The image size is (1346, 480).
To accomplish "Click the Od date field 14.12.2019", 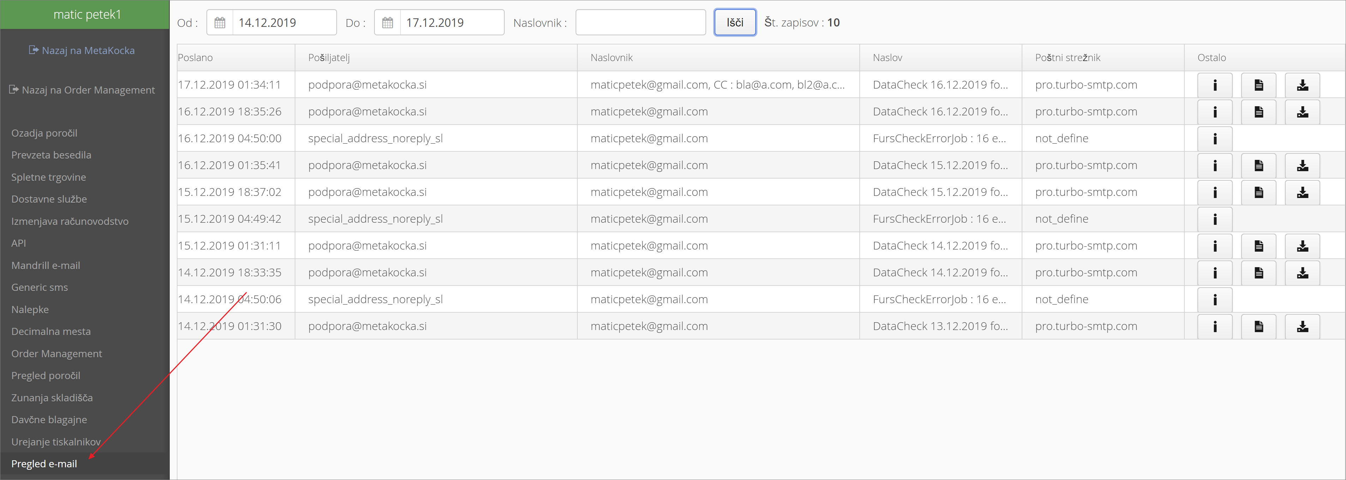I will 284,23.
